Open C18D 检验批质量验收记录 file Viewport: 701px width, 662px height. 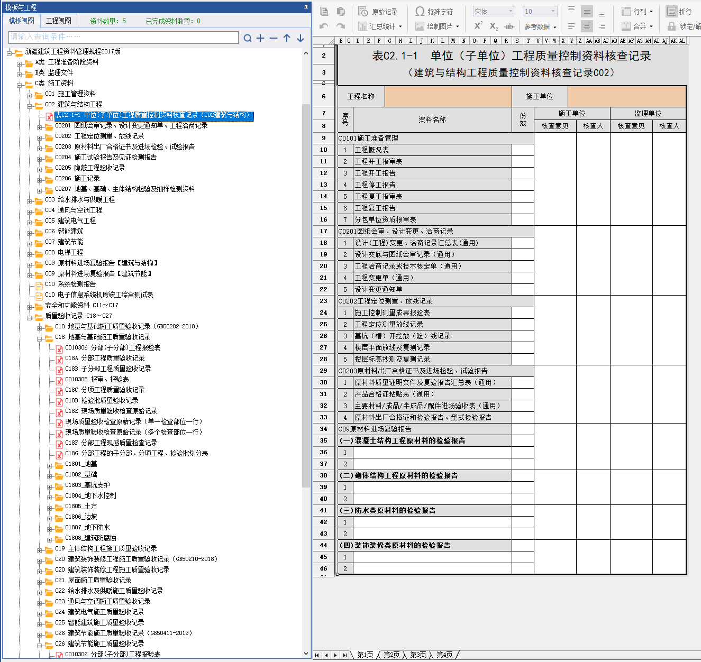pos(102,401)
